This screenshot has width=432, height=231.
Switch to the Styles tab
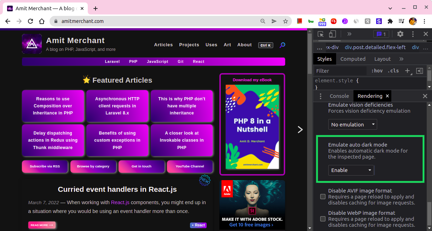(324, 59)
